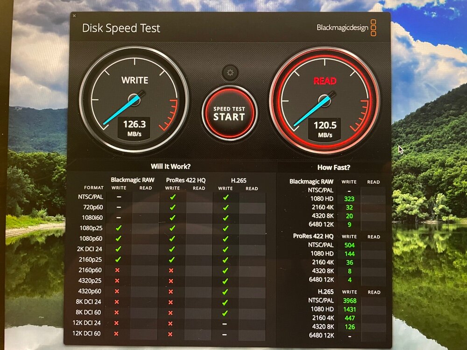
Task: Click the 1080p25 Blackmagic RAW write checkmark
Action: [119, 228]
